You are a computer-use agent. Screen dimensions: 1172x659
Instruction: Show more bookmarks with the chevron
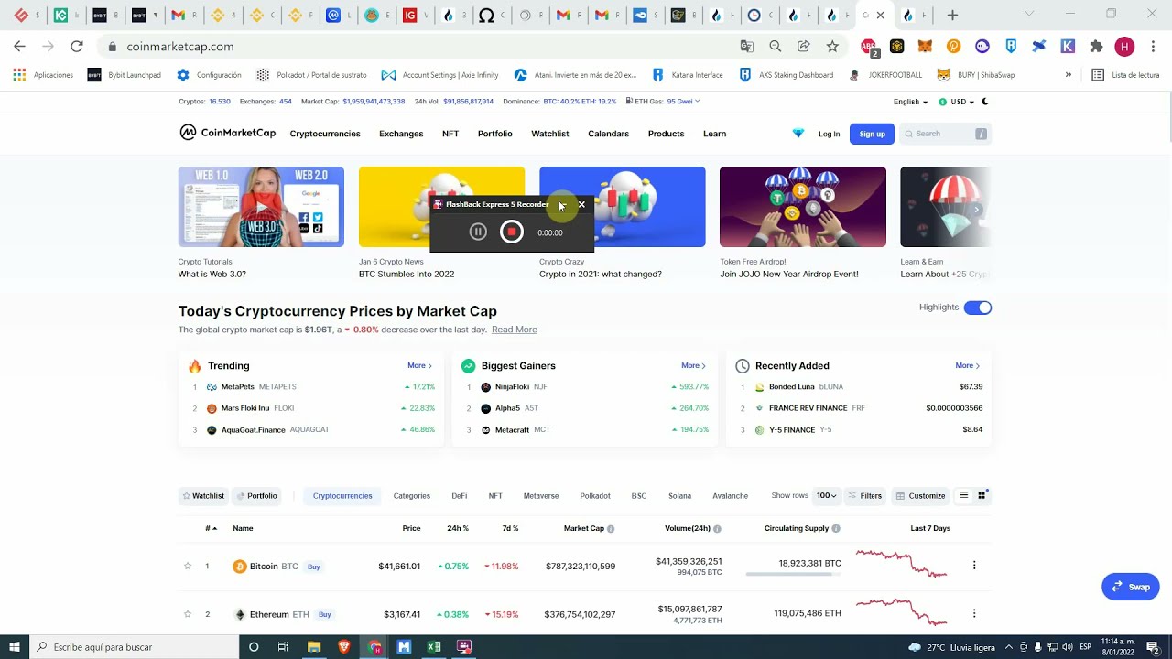1068,75
